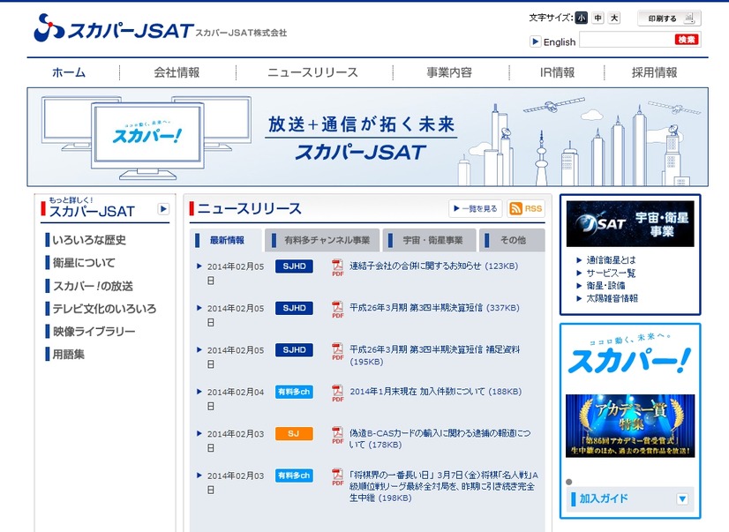Click the orange SJ tag
This screenshot has height=532, width=729.
point(294,433)
